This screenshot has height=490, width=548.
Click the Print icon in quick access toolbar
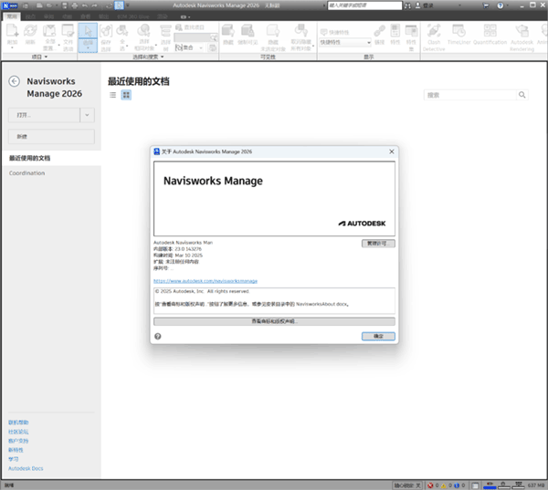coord(75,5)
